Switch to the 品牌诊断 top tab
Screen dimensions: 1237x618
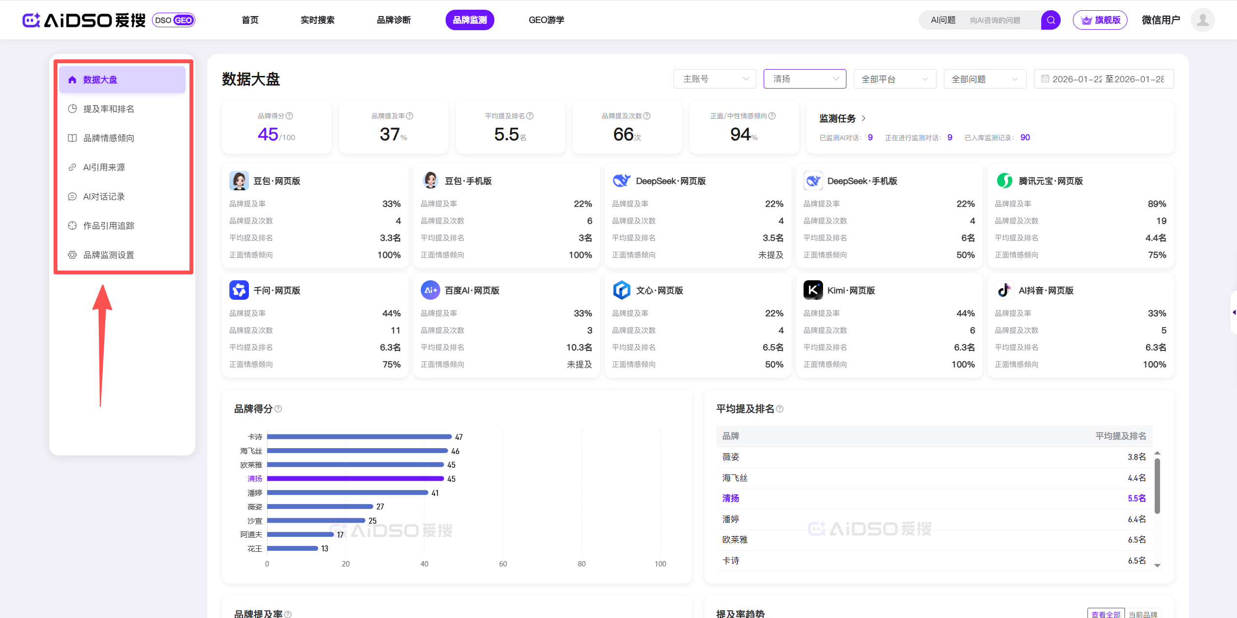(x=394, y=20)
